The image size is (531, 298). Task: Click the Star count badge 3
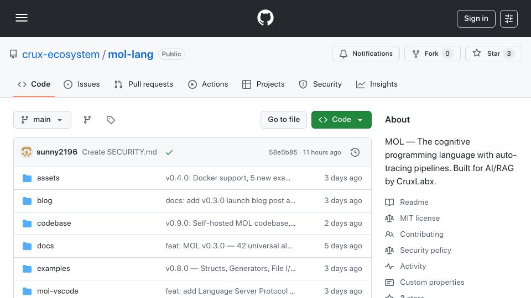509,54
